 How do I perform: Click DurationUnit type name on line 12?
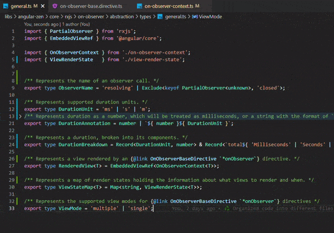point(76,109)
